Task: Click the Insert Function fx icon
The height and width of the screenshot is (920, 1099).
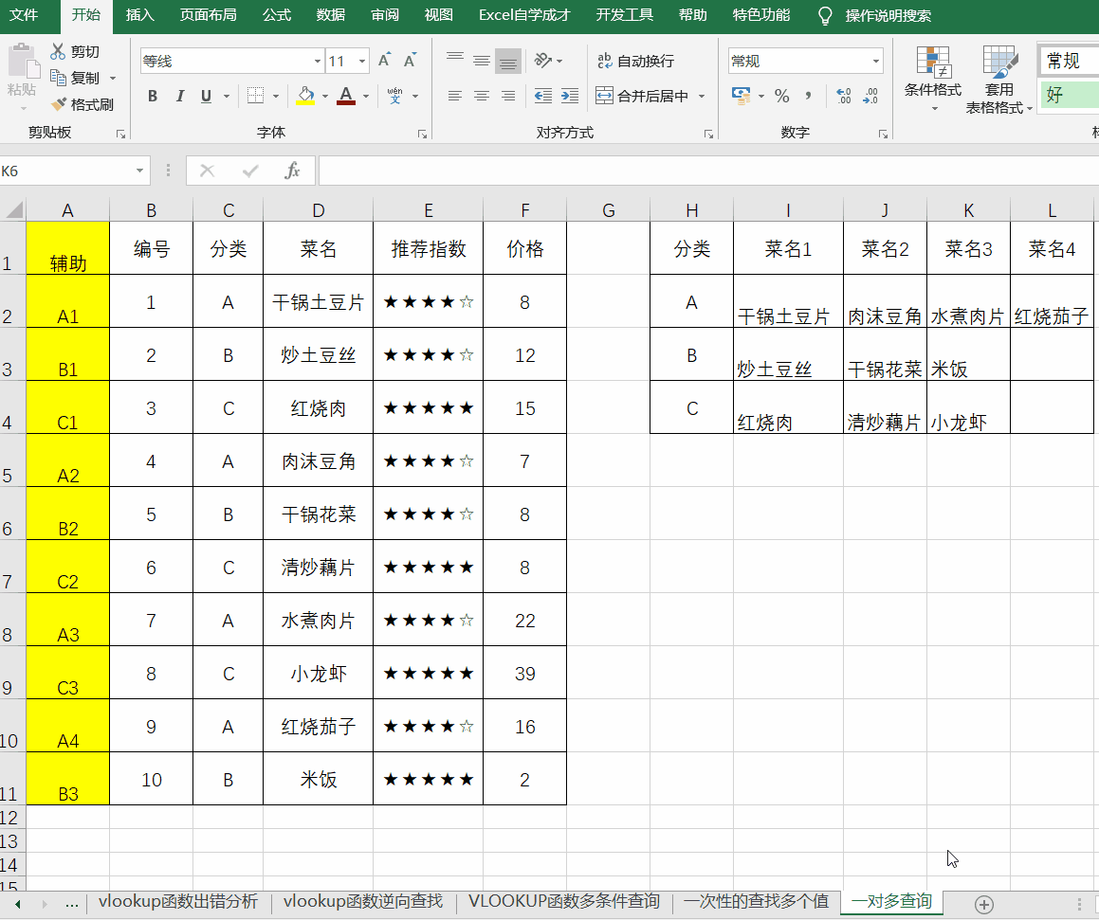Action: 293,171
